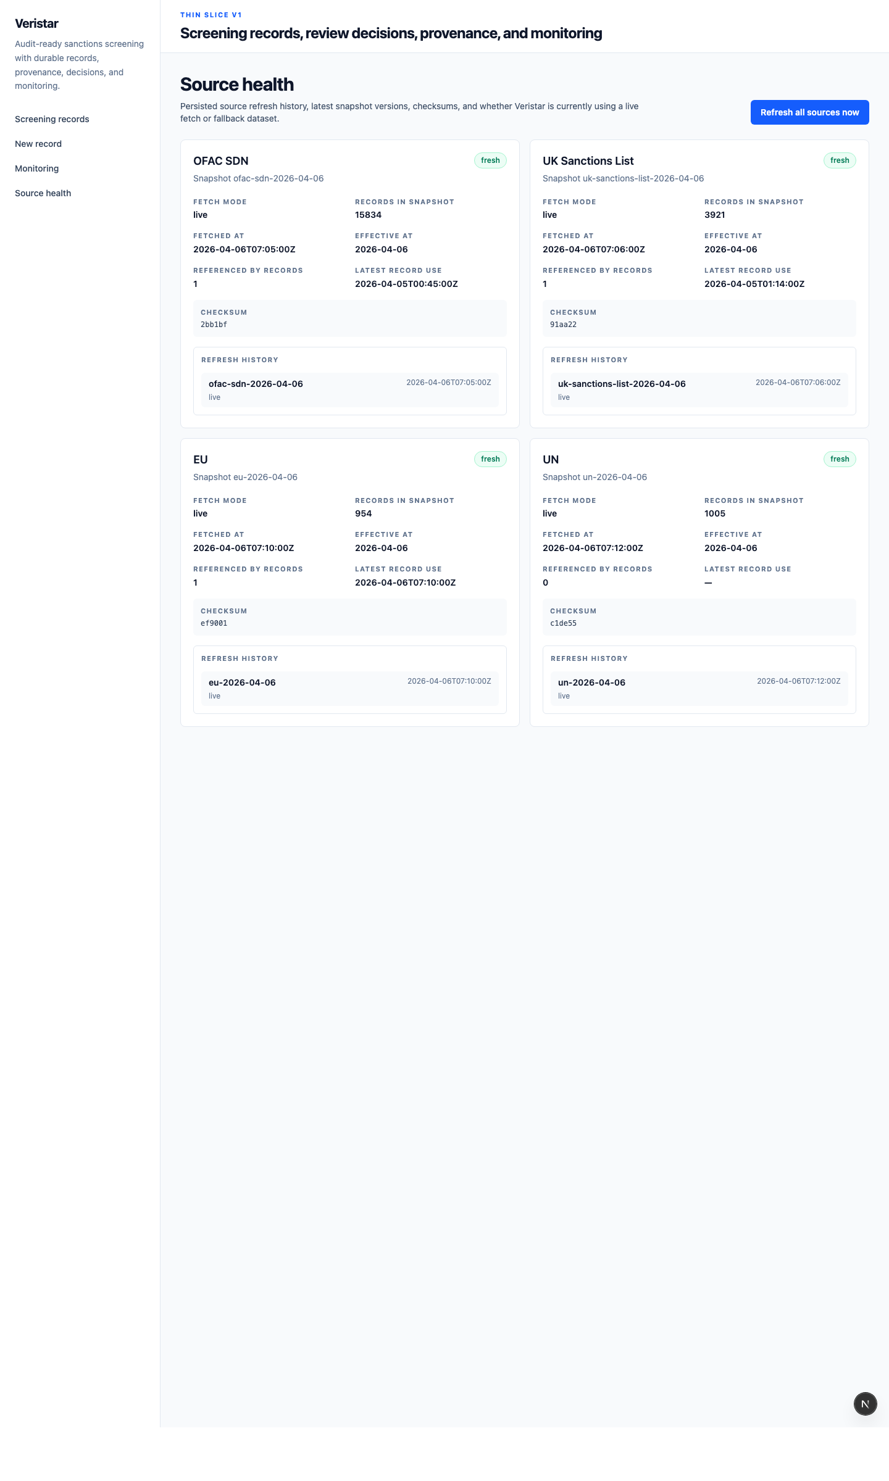This screenshot has height=1481, width=889.
Task: Go to the Source health section
Action: click(x=43, y=193)
